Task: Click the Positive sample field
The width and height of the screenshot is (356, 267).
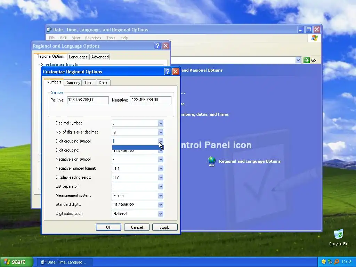Action: pos(88,100)
